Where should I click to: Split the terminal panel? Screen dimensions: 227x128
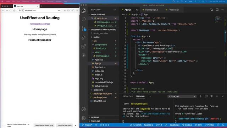[206, 96]
